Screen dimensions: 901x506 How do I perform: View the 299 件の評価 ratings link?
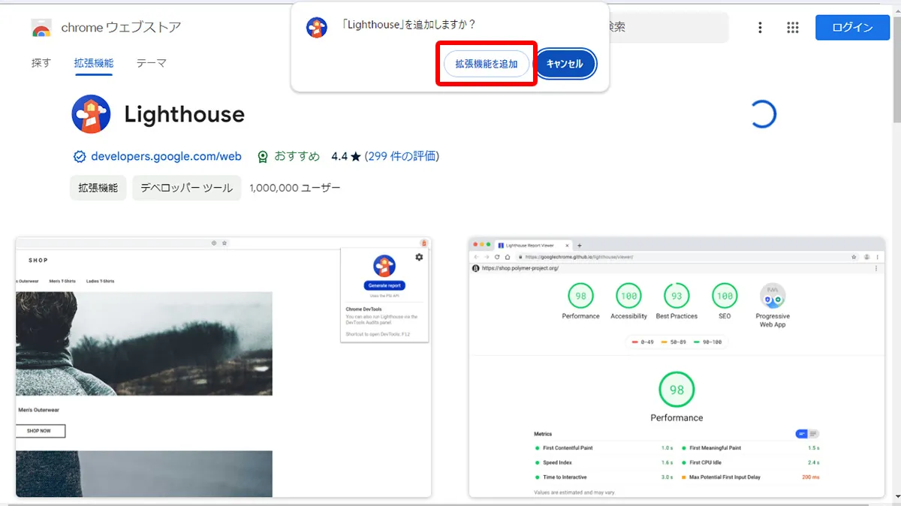[402, 157]
